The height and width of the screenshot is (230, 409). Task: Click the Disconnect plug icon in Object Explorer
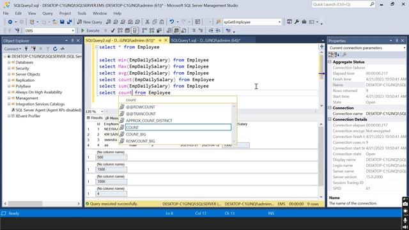tap(33, 49)
